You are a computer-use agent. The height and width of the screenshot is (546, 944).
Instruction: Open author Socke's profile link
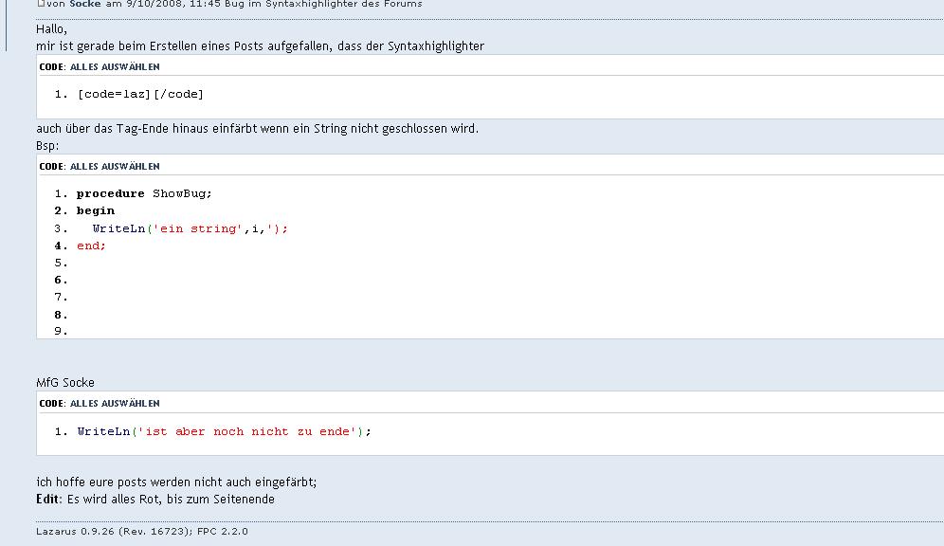click(x=85, y=5)
